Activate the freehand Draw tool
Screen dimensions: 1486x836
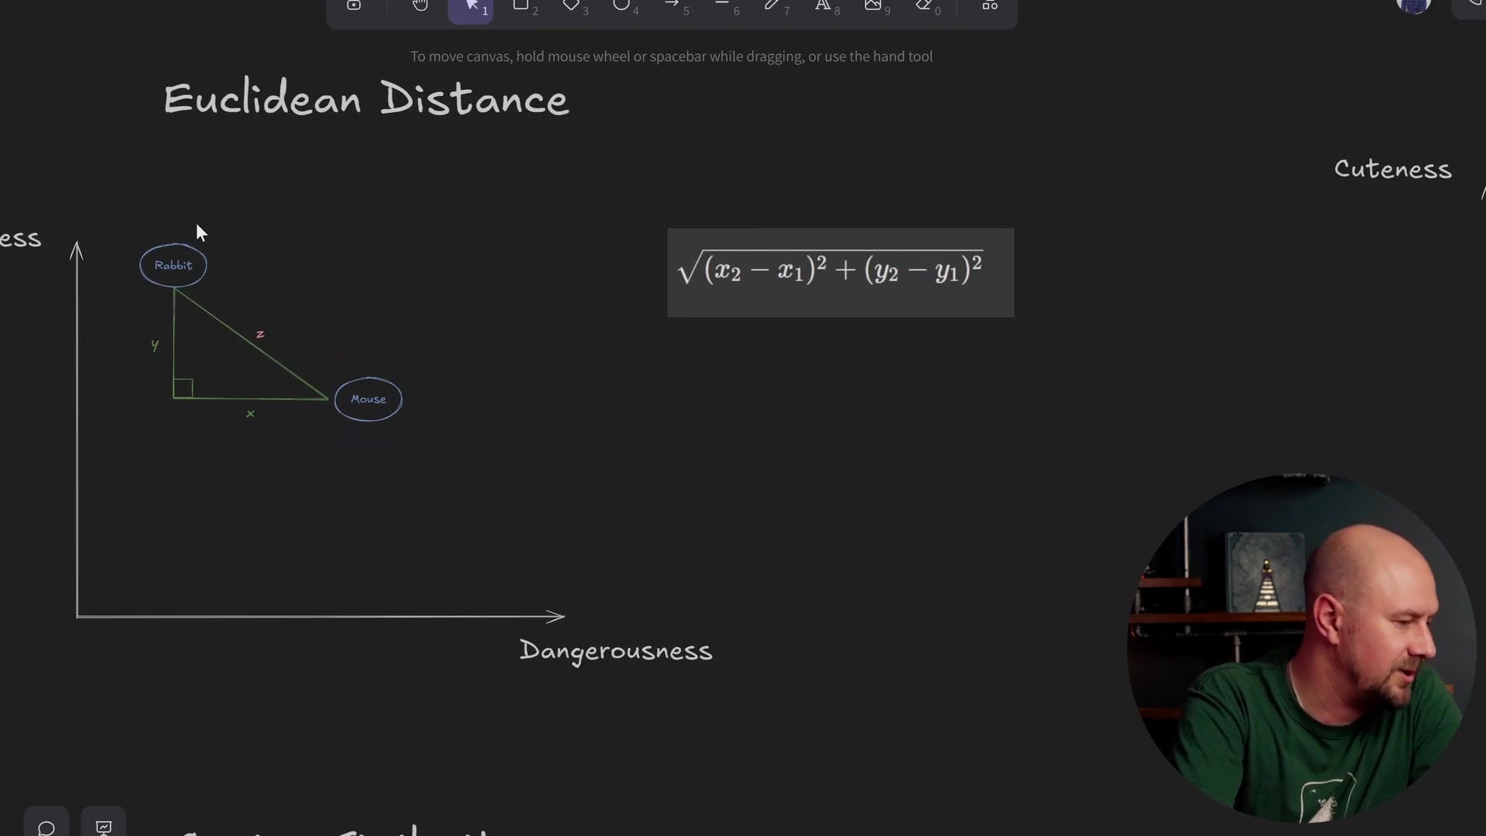772,6
